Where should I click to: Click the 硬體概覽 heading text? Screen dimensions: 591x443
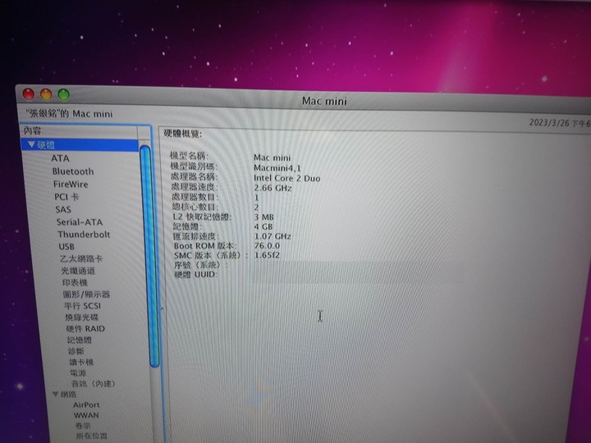(x=183, y=134)
